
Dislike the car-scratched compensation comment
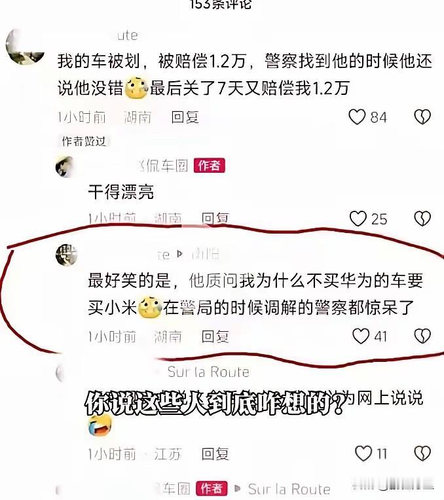(x=422, y=116)
